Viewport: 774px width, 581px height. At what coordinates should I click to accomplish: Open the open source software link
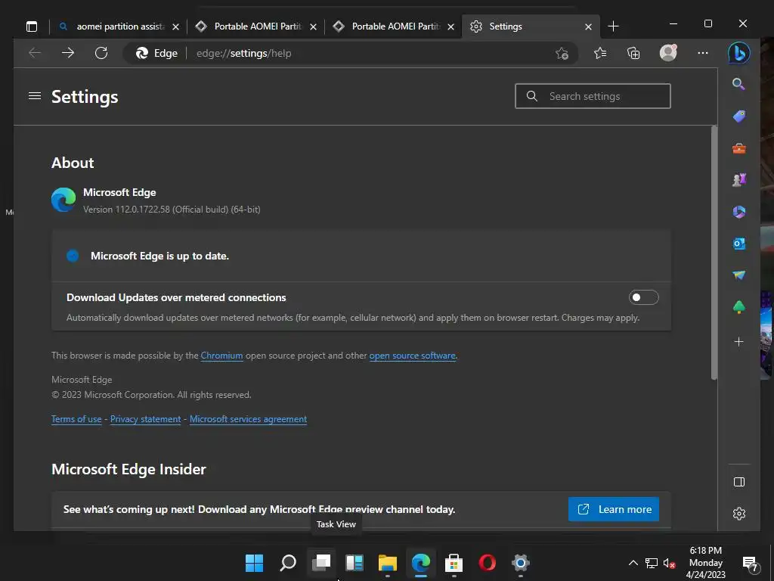tap(412, 356)
